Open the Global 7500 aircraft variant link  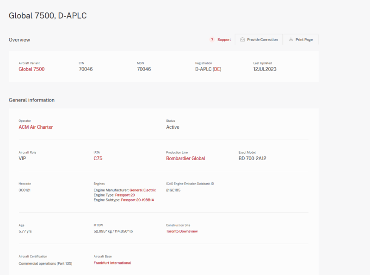pyautogui.click(x=31, y=69)
